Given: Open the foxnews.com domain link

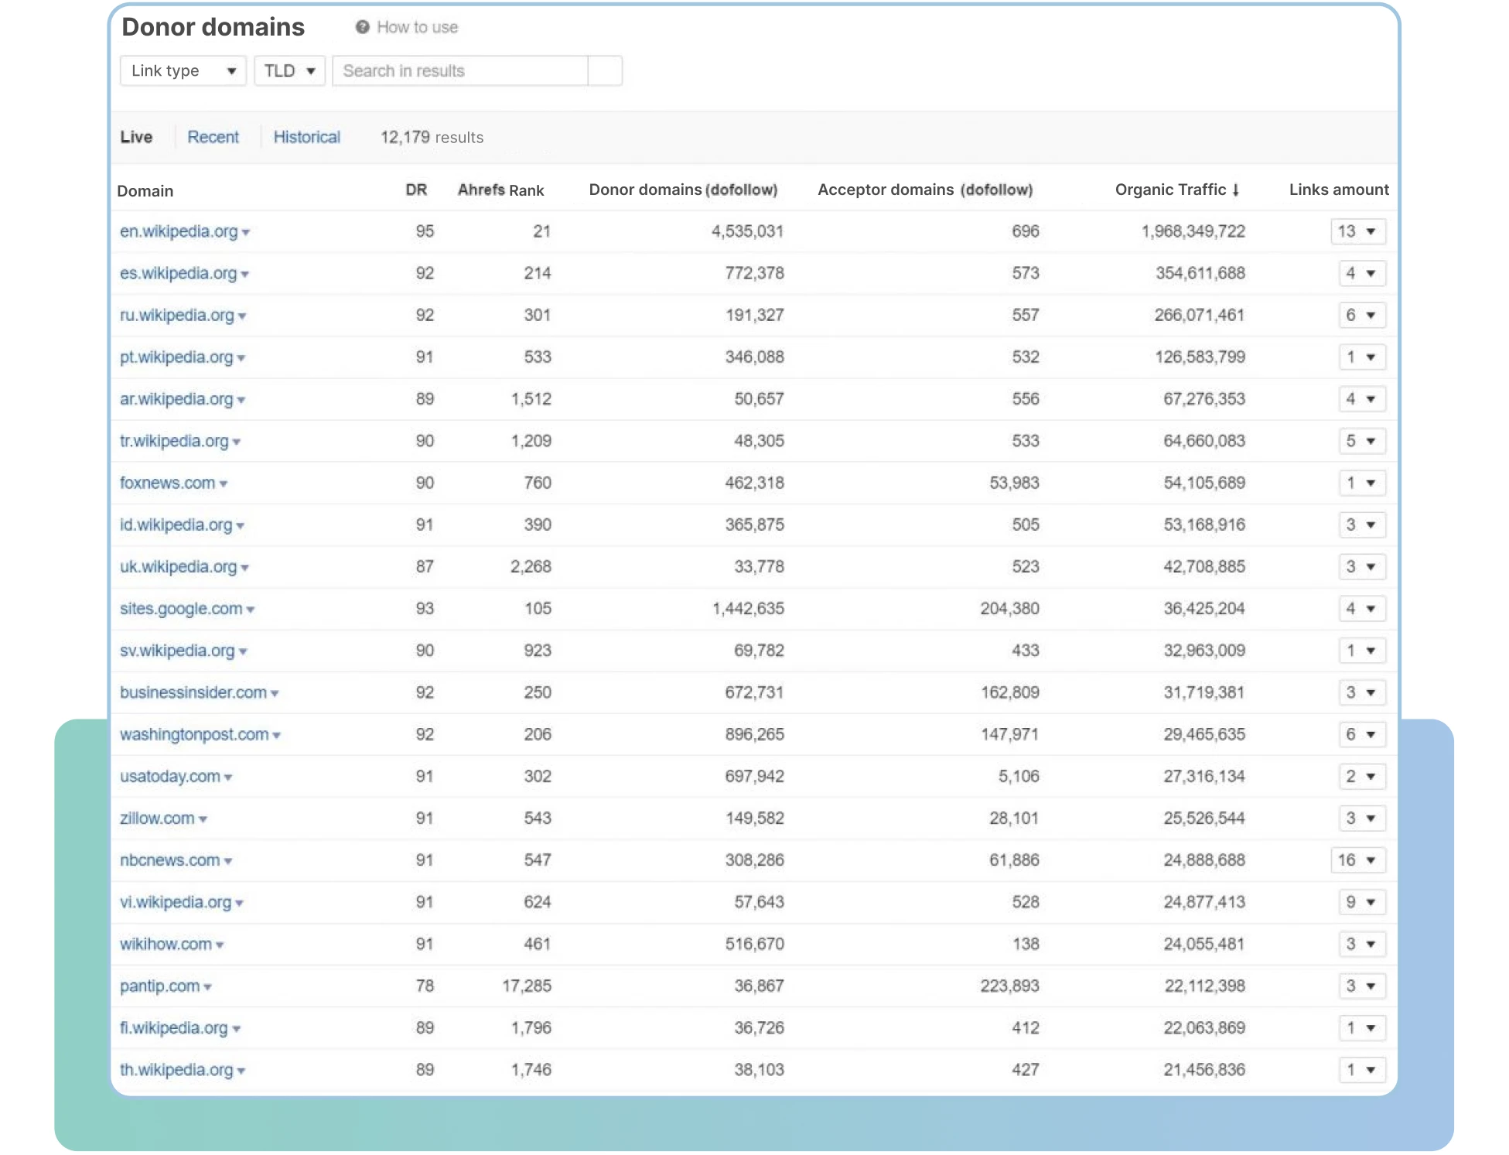Looking at the screenshot, I should point(167,483).
